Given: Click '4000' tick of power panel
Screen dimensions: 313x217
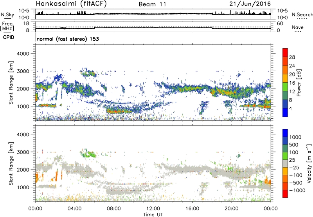Looking at the screenshot, I should [23, 53].
